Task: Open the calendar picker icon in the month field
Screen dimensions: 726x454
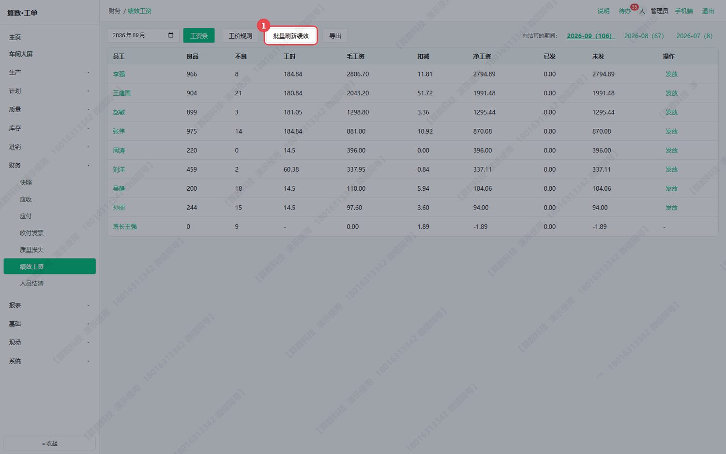Action: [171, 35]
